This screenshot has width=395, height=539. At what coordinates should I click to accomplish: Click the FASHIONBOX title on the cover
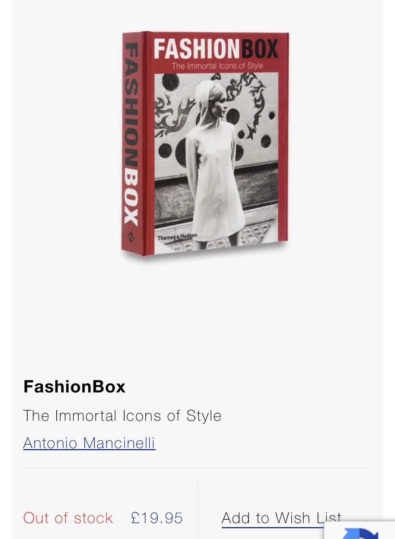coord(216,49)
